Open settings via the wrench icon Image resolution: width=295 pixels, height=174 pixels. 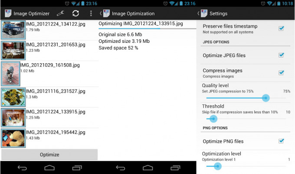[60, 13]
